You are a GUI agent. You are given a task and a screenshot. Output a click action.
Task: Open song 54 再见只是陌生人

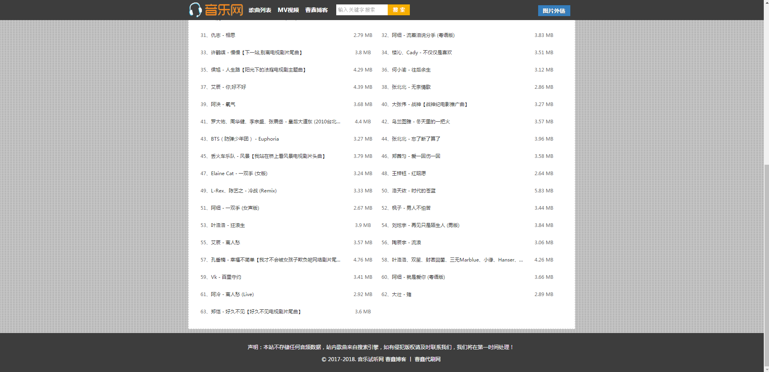click(426, 225)
